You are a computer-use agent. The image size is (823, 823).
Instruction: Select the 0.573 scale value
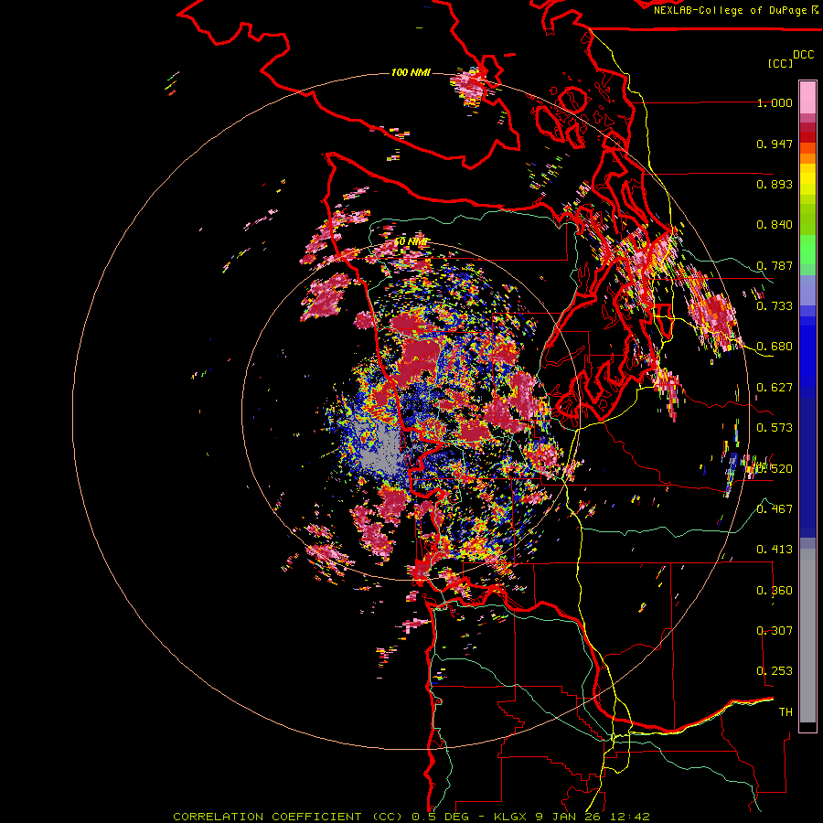pos(775,428)
